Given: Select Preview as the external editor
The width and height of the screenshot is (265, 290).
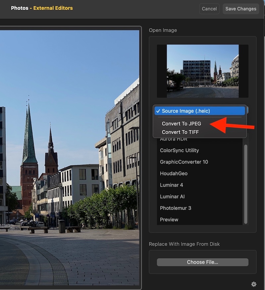Looking at the screenshot, I should (x=169, y=220).
